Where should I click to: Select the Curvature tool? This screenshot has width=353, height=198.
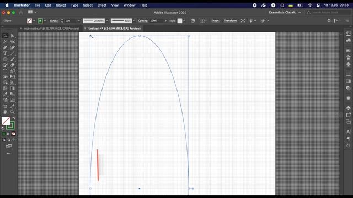click(13, 48)
